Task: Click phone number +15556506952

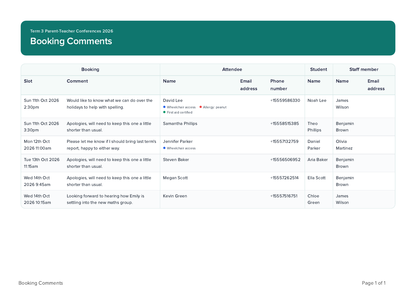Action: (x=285, y=160)
